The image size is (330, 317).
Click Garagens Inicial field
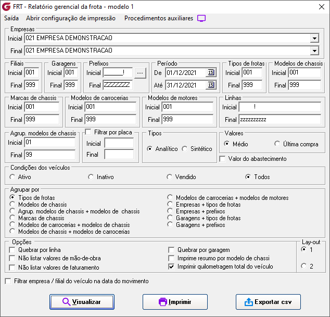[71, 73]
